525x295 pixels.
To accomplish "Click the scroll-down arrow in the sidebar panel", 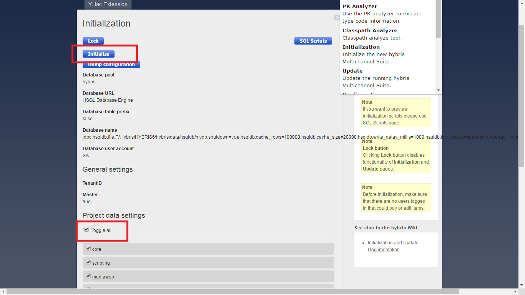I will click(x=439, y=91).
